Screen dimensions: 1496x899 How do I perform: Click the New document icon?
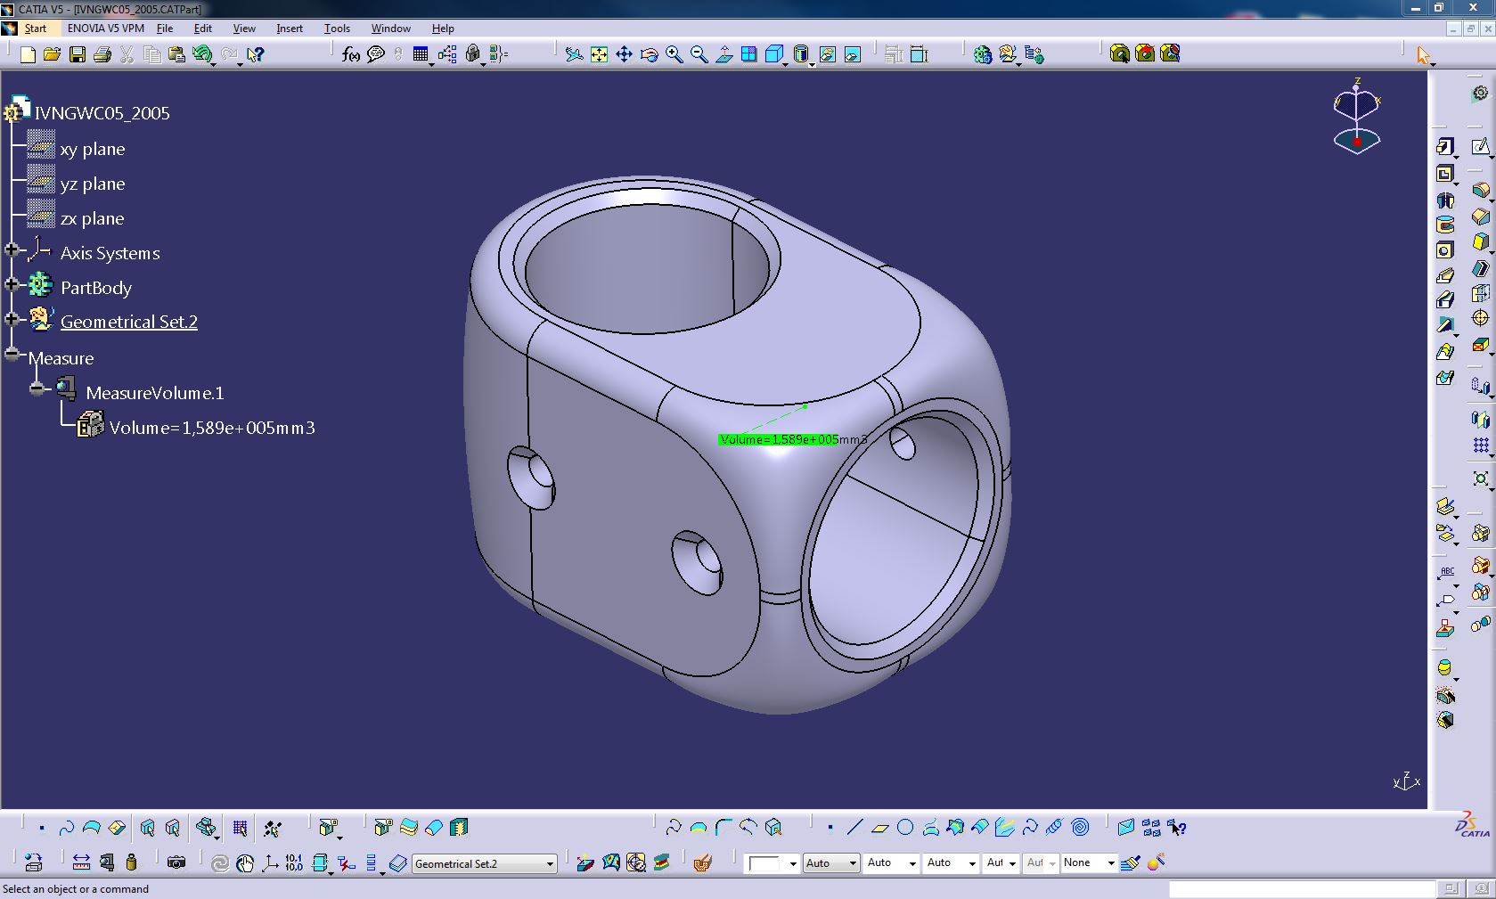(x=28, y=55)
